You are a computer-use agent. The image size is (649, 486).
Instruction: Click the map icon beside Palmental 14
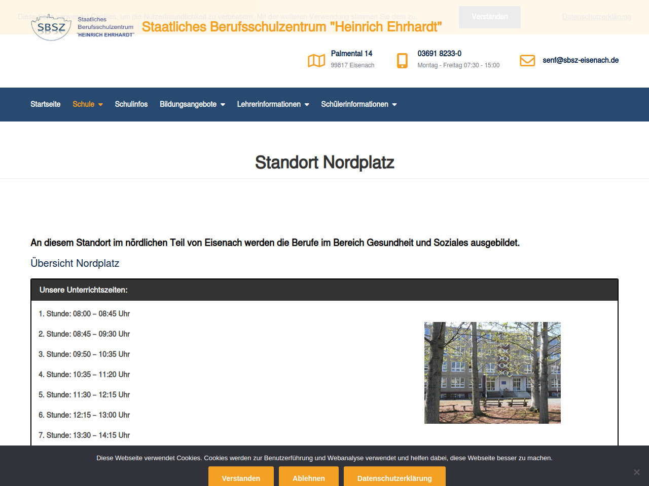point(316,61)
